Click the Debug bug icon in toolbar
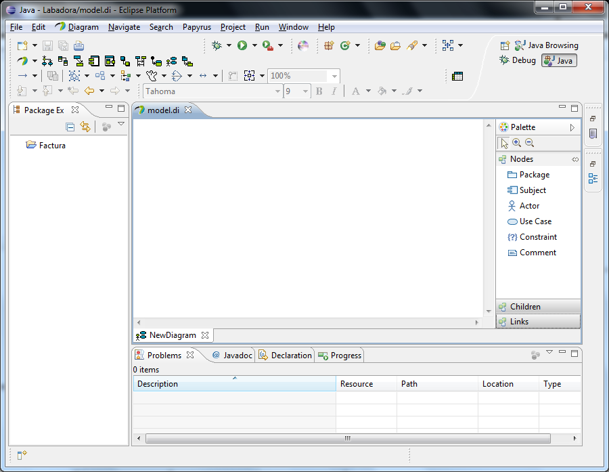Screen dimensions: 609x472 (217, 45)
